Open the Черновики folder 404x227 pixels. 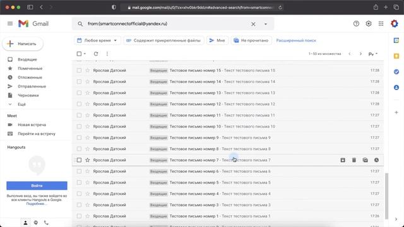click(x=28, y=95)
